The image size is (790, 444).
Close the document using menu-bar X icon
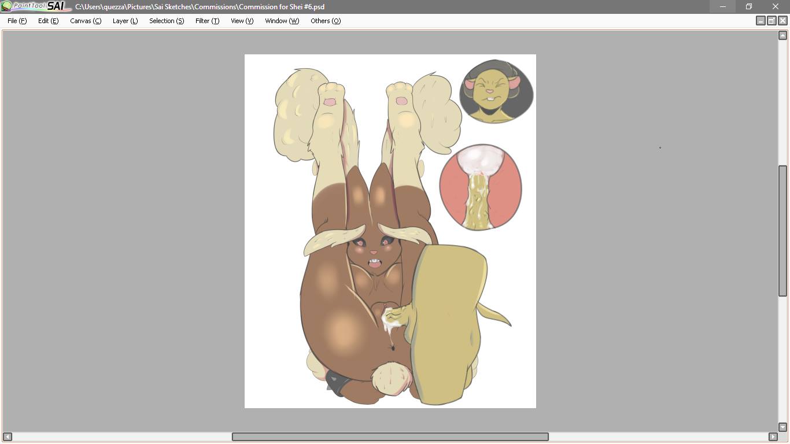coord(782,21)
